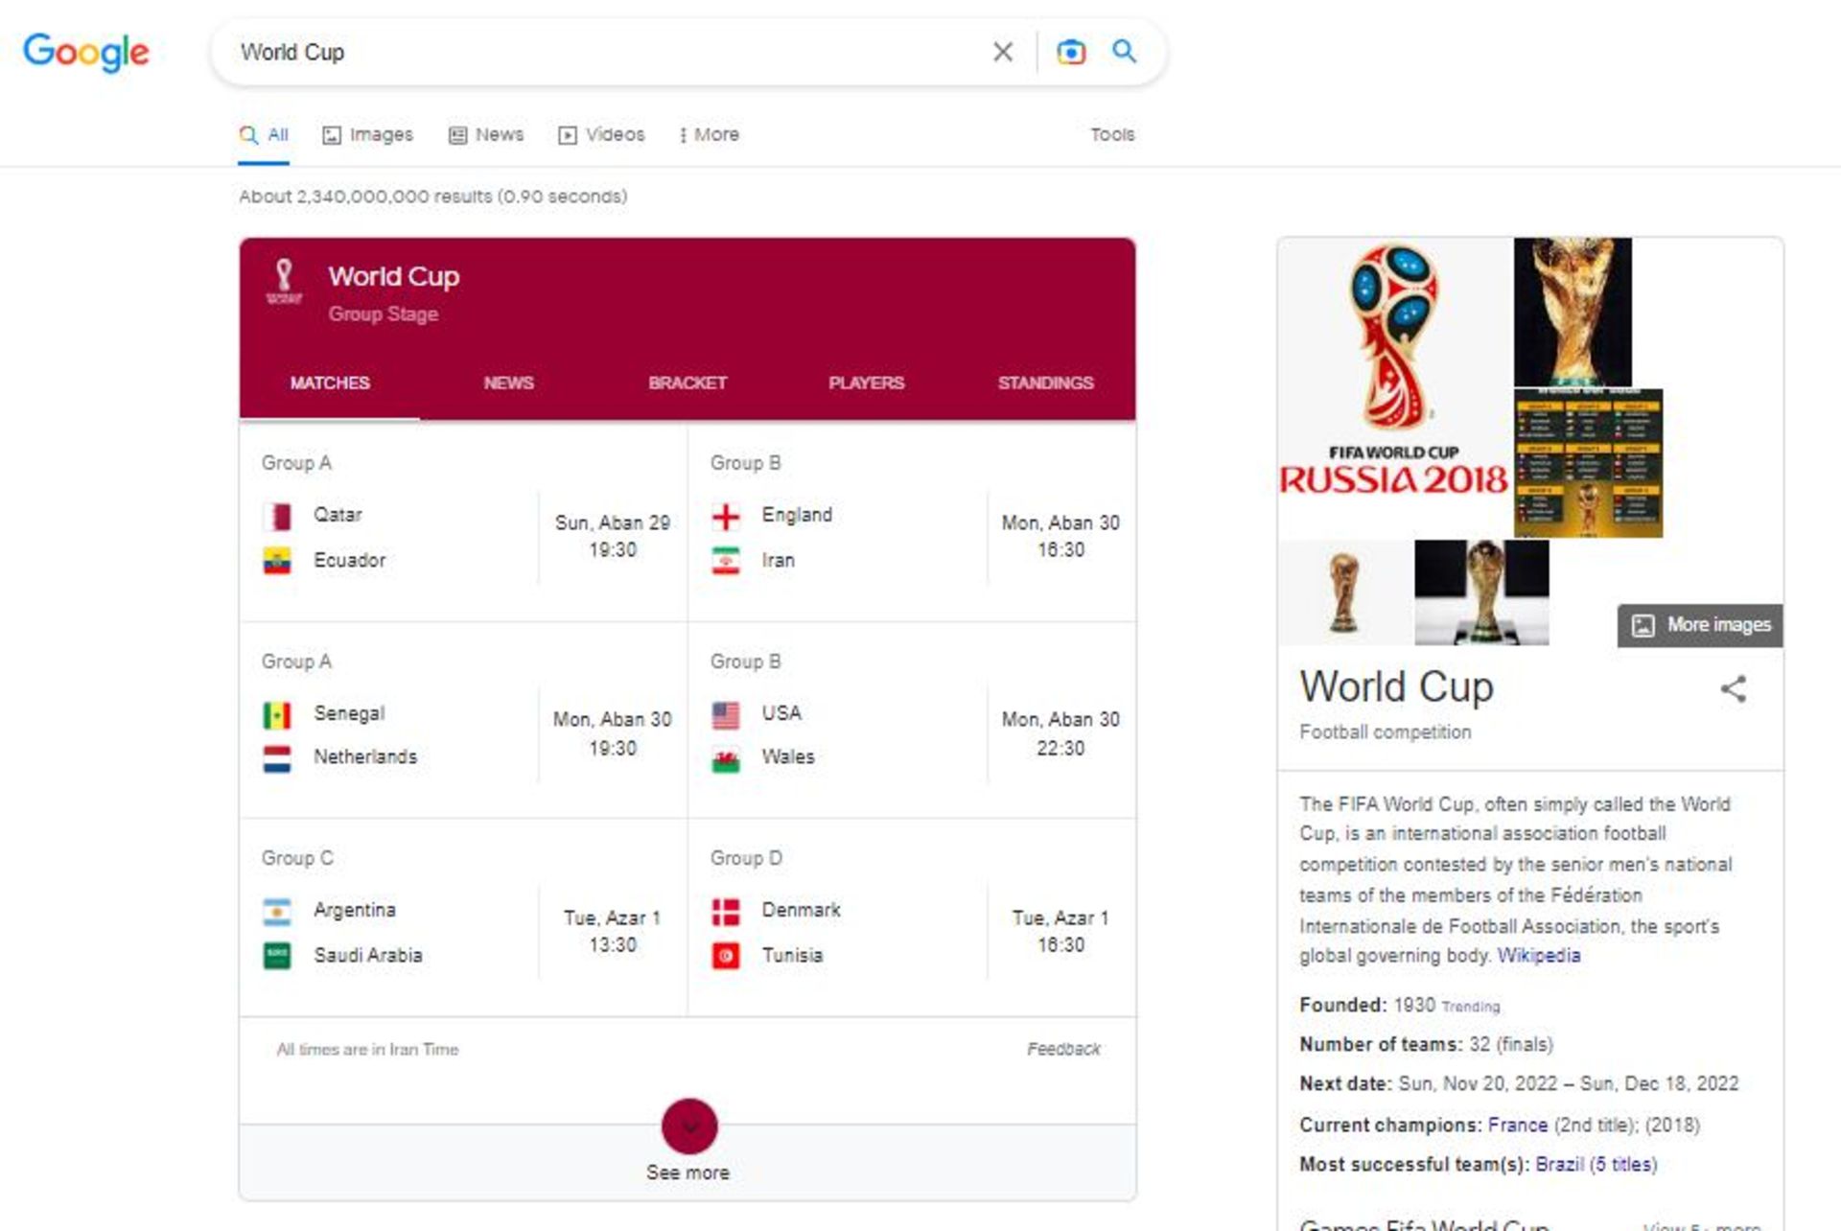Open the group schedule chart image
This screenshot has width=1841, height=1231.
point(1588,463)
